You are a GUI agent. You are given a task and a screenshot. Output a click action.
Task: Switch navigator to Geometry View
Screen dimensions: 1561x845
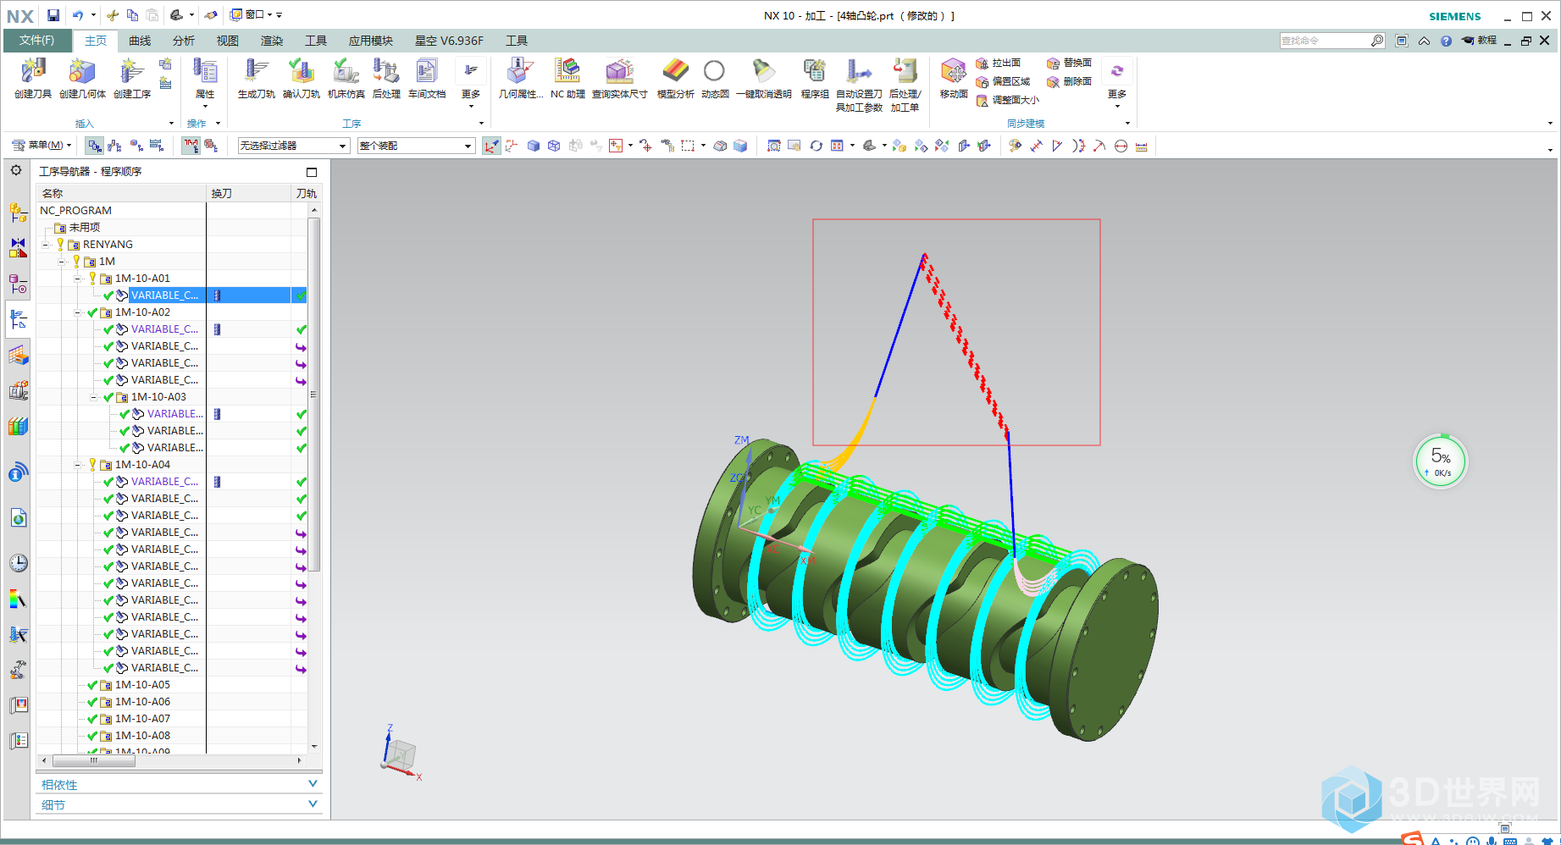(x=136, y=146)
